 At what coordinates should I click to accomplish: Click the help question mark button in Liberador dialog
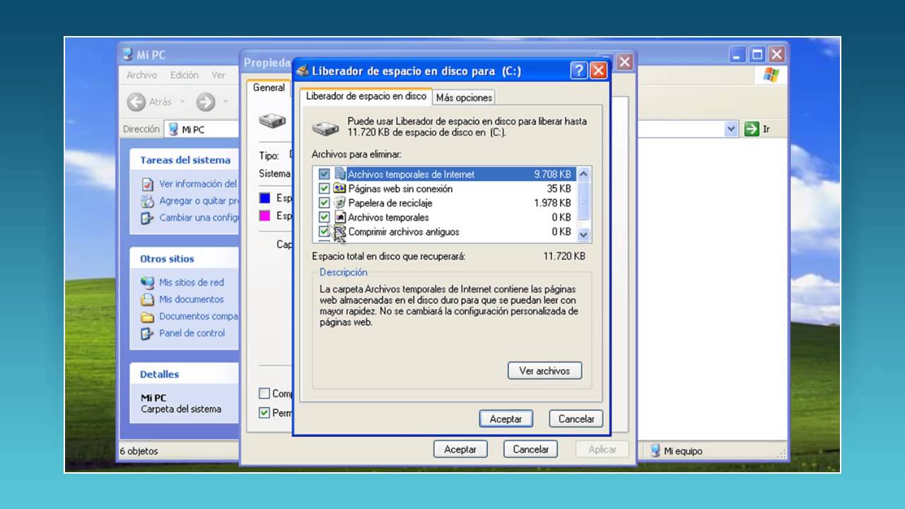pyautogui.click(x=578, y=71)
